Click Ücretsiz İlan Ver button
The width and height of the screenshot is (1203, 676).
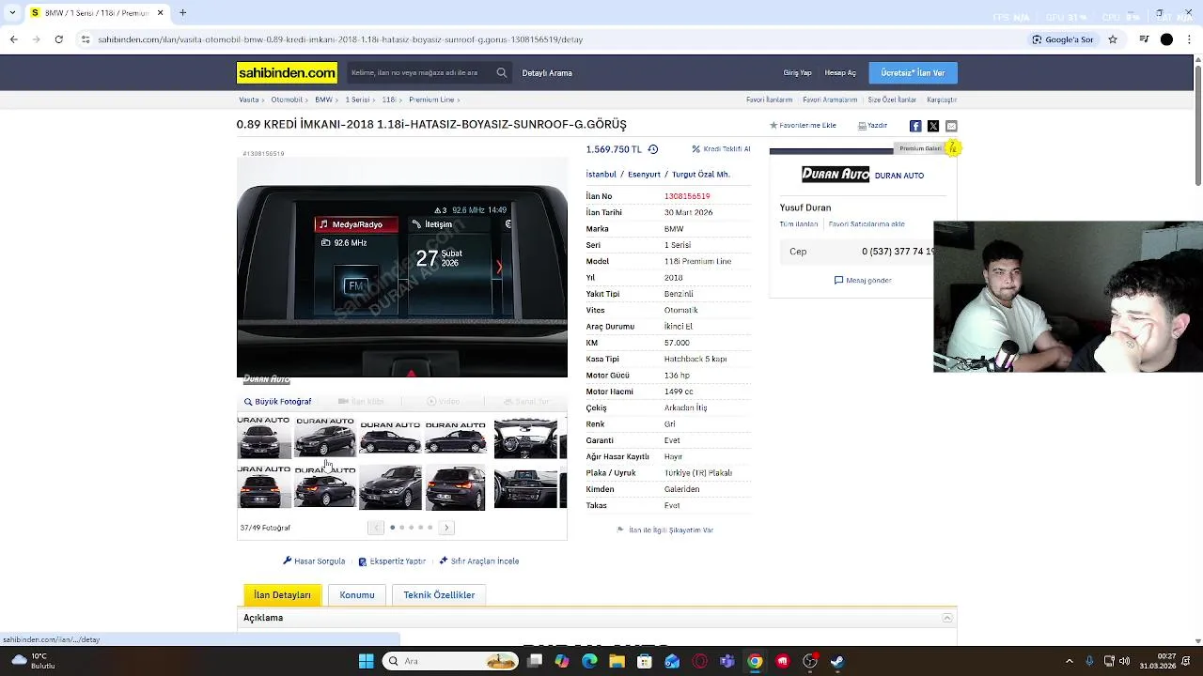(x=913, y=73)
